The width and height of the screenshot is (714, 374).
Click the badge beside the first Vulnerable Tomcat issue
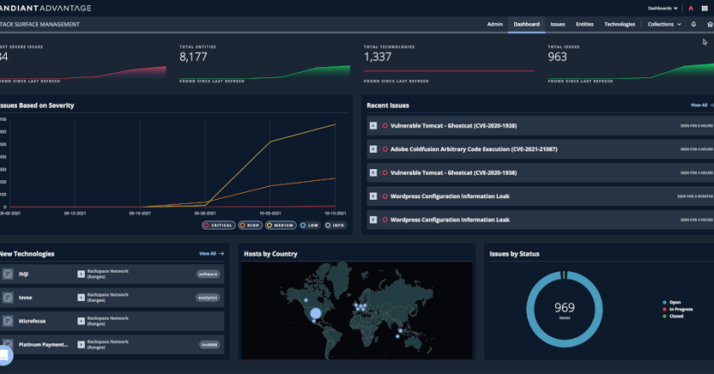click(x=373, y=126)
